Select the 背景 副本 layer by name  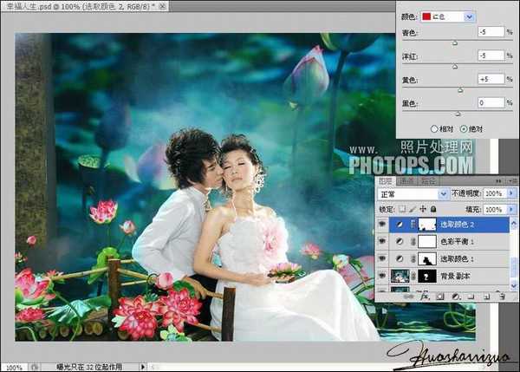click(460, 276)
